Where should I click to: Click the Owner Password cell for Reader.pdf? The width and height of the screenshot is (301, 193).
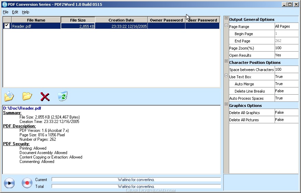click(166, 26)
